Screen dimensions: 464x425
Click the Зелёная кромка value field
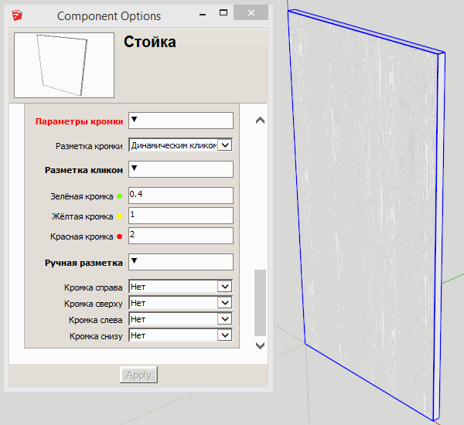click(180, 195)
